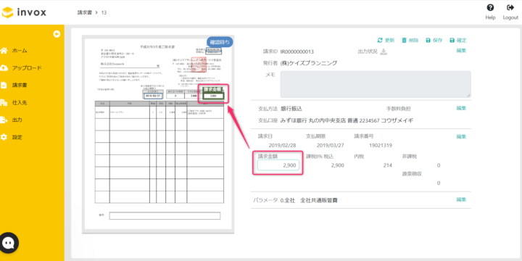The height and width of the screenshot is (261, 522).
Task: Click the 請求ID value IR0000000013
Action: point(297,51)
